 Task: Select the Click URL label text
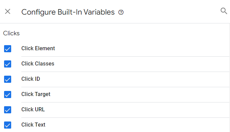click(x=33, y=110)
